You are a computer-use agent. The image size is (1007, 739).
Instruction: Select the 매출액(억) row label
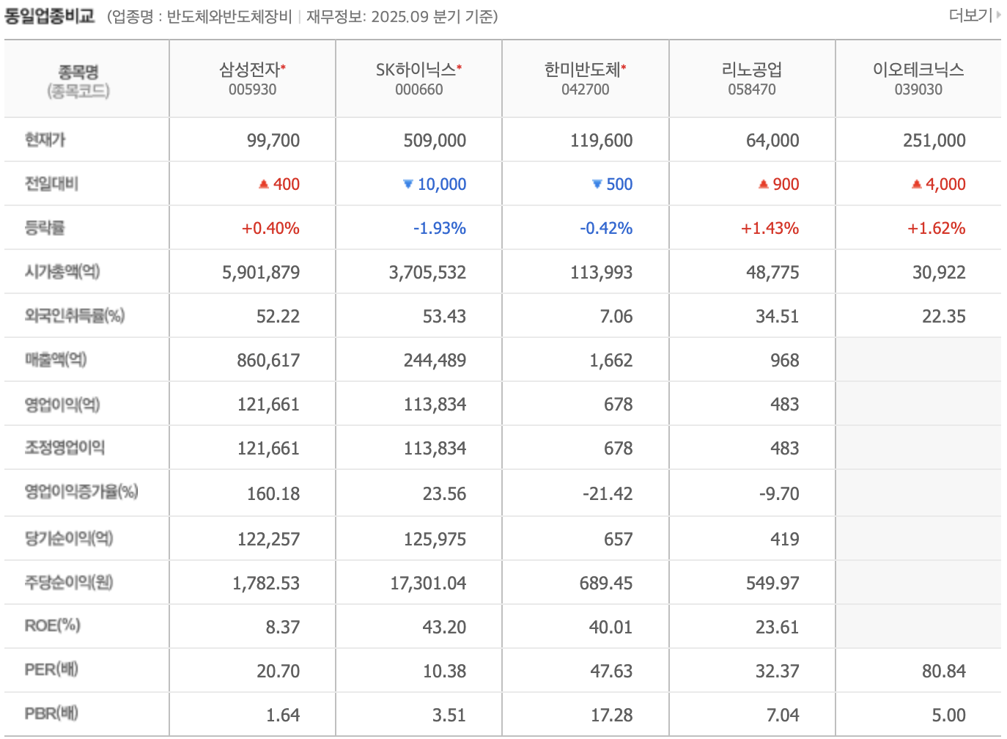[x=56, y=359]
